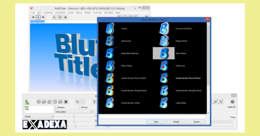The width and height of the screenshot is (260, 136).
Task: Select the Diamonds preset thumbnail
Action: (110, 41)
